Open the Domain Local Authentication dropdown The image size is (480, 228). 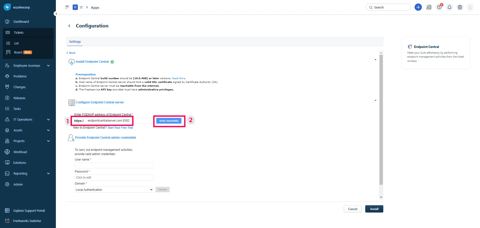pos(114,190)
